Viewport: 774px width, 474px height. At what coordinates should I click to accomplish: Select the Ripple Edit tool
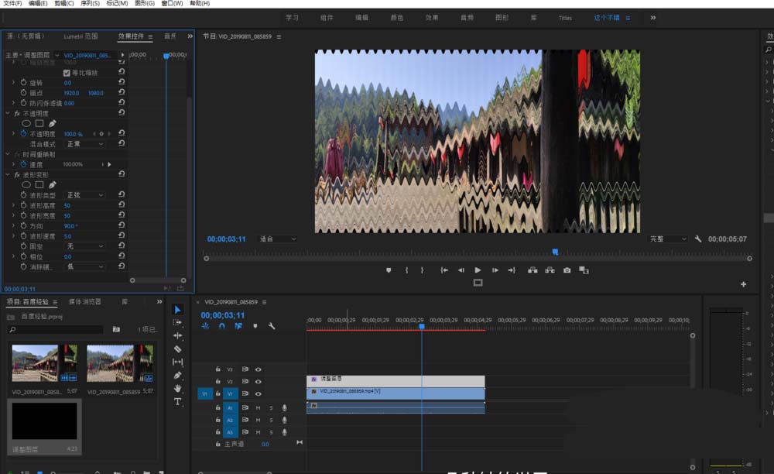177,335
